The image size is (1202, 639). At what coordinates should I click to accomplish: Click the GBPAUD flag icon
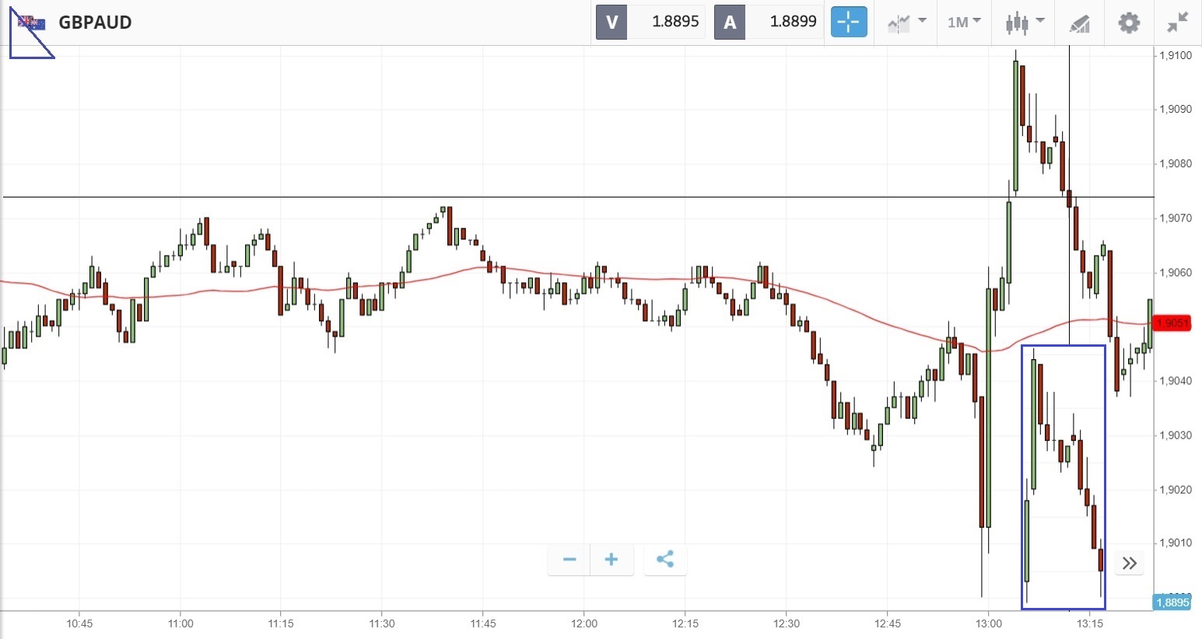(x=32, y=23)
